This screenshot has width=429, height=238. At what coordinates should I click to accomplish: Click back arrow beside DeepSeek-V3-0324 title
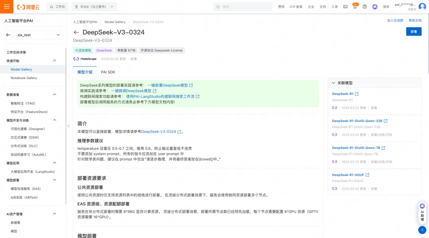[x=76, y=32]
